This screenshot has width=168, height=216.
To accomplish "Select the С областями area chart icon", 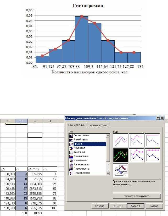I will tap(71, 156).
